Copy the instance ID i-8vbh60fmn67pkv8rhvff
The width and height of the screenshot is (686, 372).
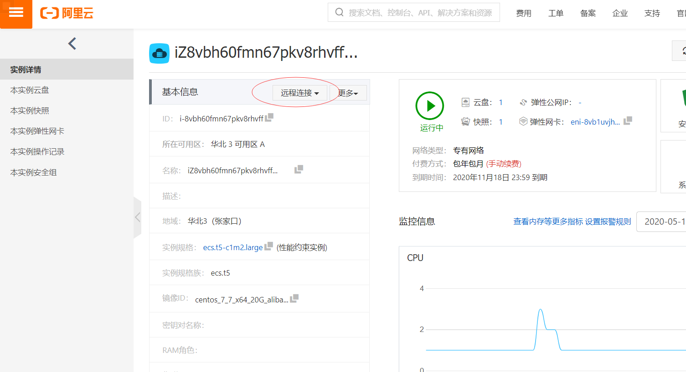[x=269, y=117]
